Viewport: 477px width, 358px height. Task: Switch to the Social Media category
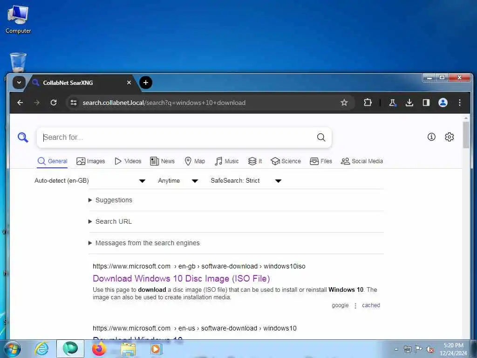tap(361, 161)
